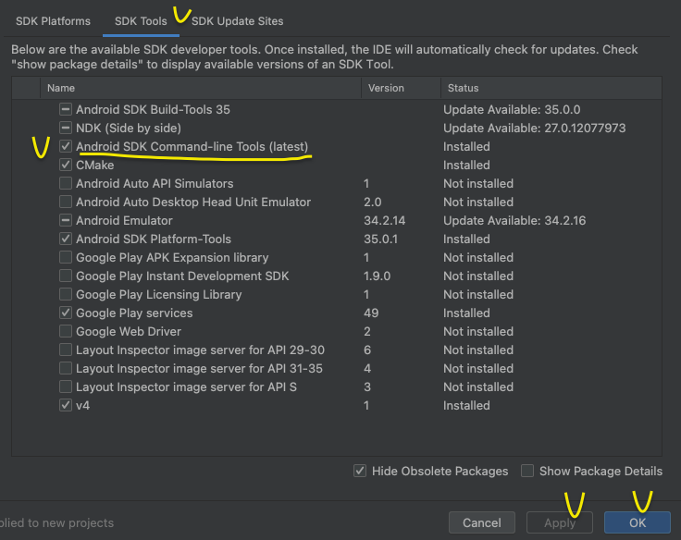Check Android Auto Desktop Head Unit Emulator

[x=66, y=202]
